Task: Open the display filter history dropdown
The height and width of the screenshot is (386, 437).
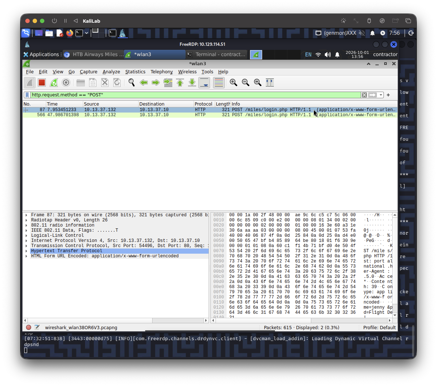Action: [x=381, y=95]
